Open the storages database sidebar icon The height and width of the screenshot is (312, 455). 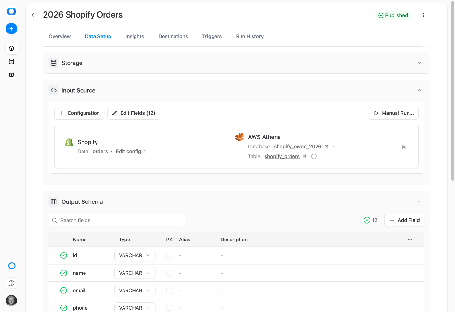coord(11,62)
